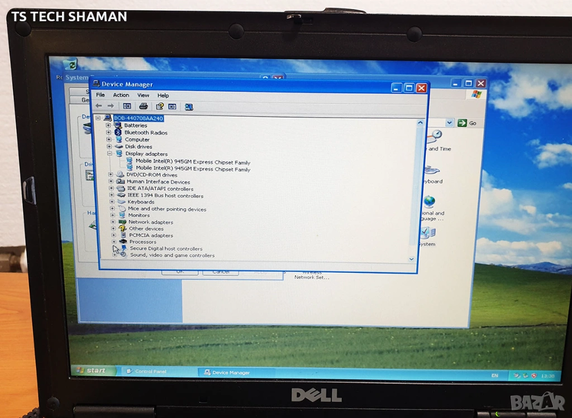572x418 pixels.
Task: Collapse the BOB-440708AA240 root node
Action: pyautogui.click(x=98, y=118)
